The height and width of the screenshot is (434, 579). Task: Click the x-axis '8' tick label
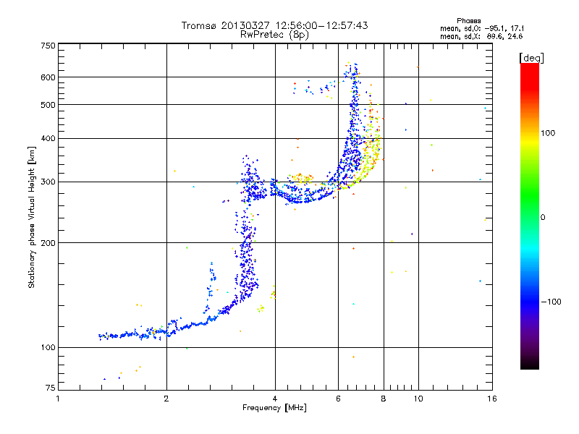pyautogui.click(x=384, y=399)
